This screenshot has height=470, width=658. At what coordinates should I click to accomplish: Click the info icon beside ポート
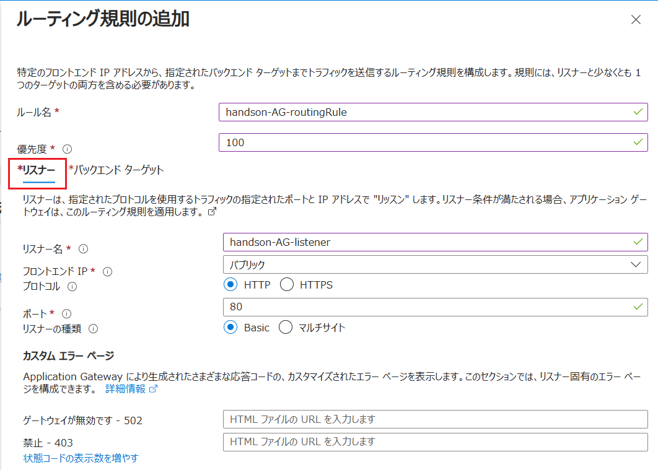pos(67,313)
